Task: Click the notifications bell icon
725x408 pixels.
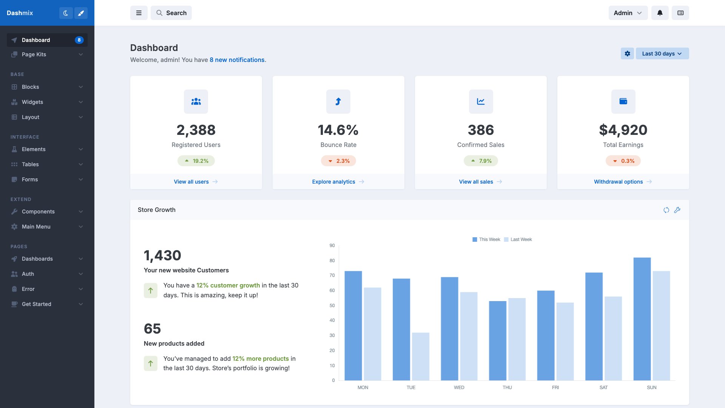Action: (x=660, y=13)
